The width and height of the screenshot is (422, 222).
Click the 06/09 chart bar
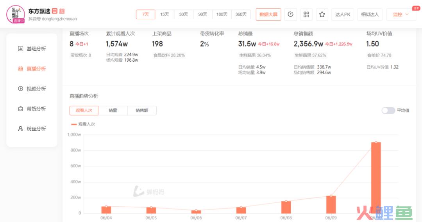point(331,204)
